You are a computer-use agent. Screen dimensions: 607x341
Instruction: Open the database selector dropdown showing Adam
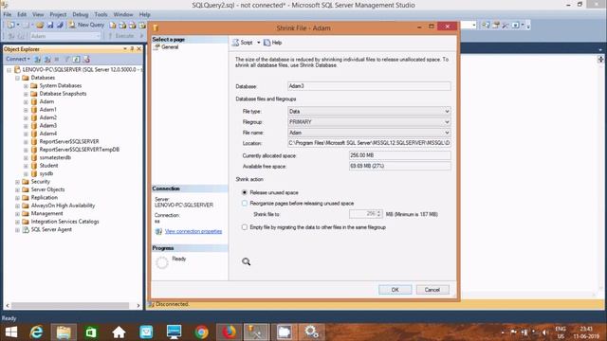[x=99, y=36]
